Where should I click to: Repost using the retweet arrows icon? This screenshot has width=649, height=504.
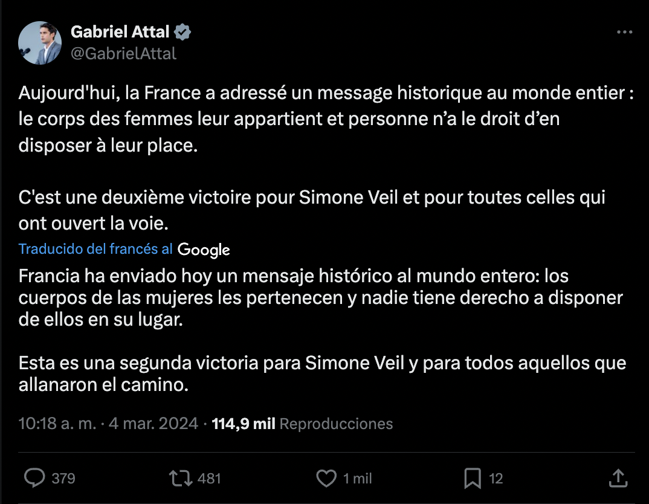pos(179,479)
